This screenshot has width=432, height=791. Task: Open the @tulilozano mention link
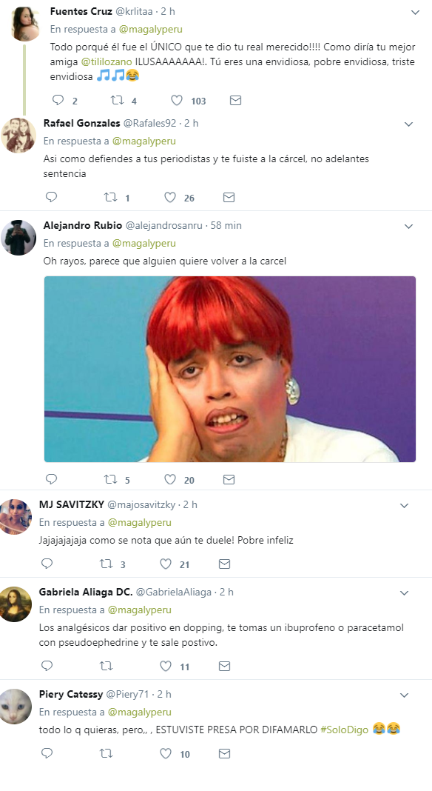click(107, 61)
